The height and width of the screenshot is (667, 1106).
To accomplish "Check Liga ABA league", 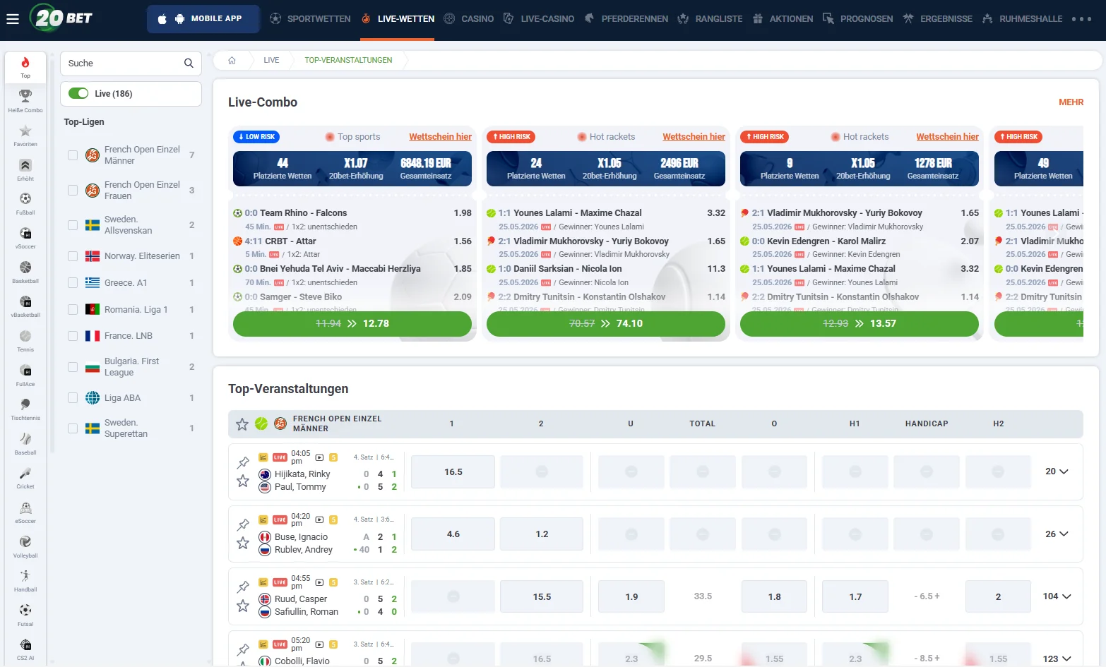I will coord(73,398).
